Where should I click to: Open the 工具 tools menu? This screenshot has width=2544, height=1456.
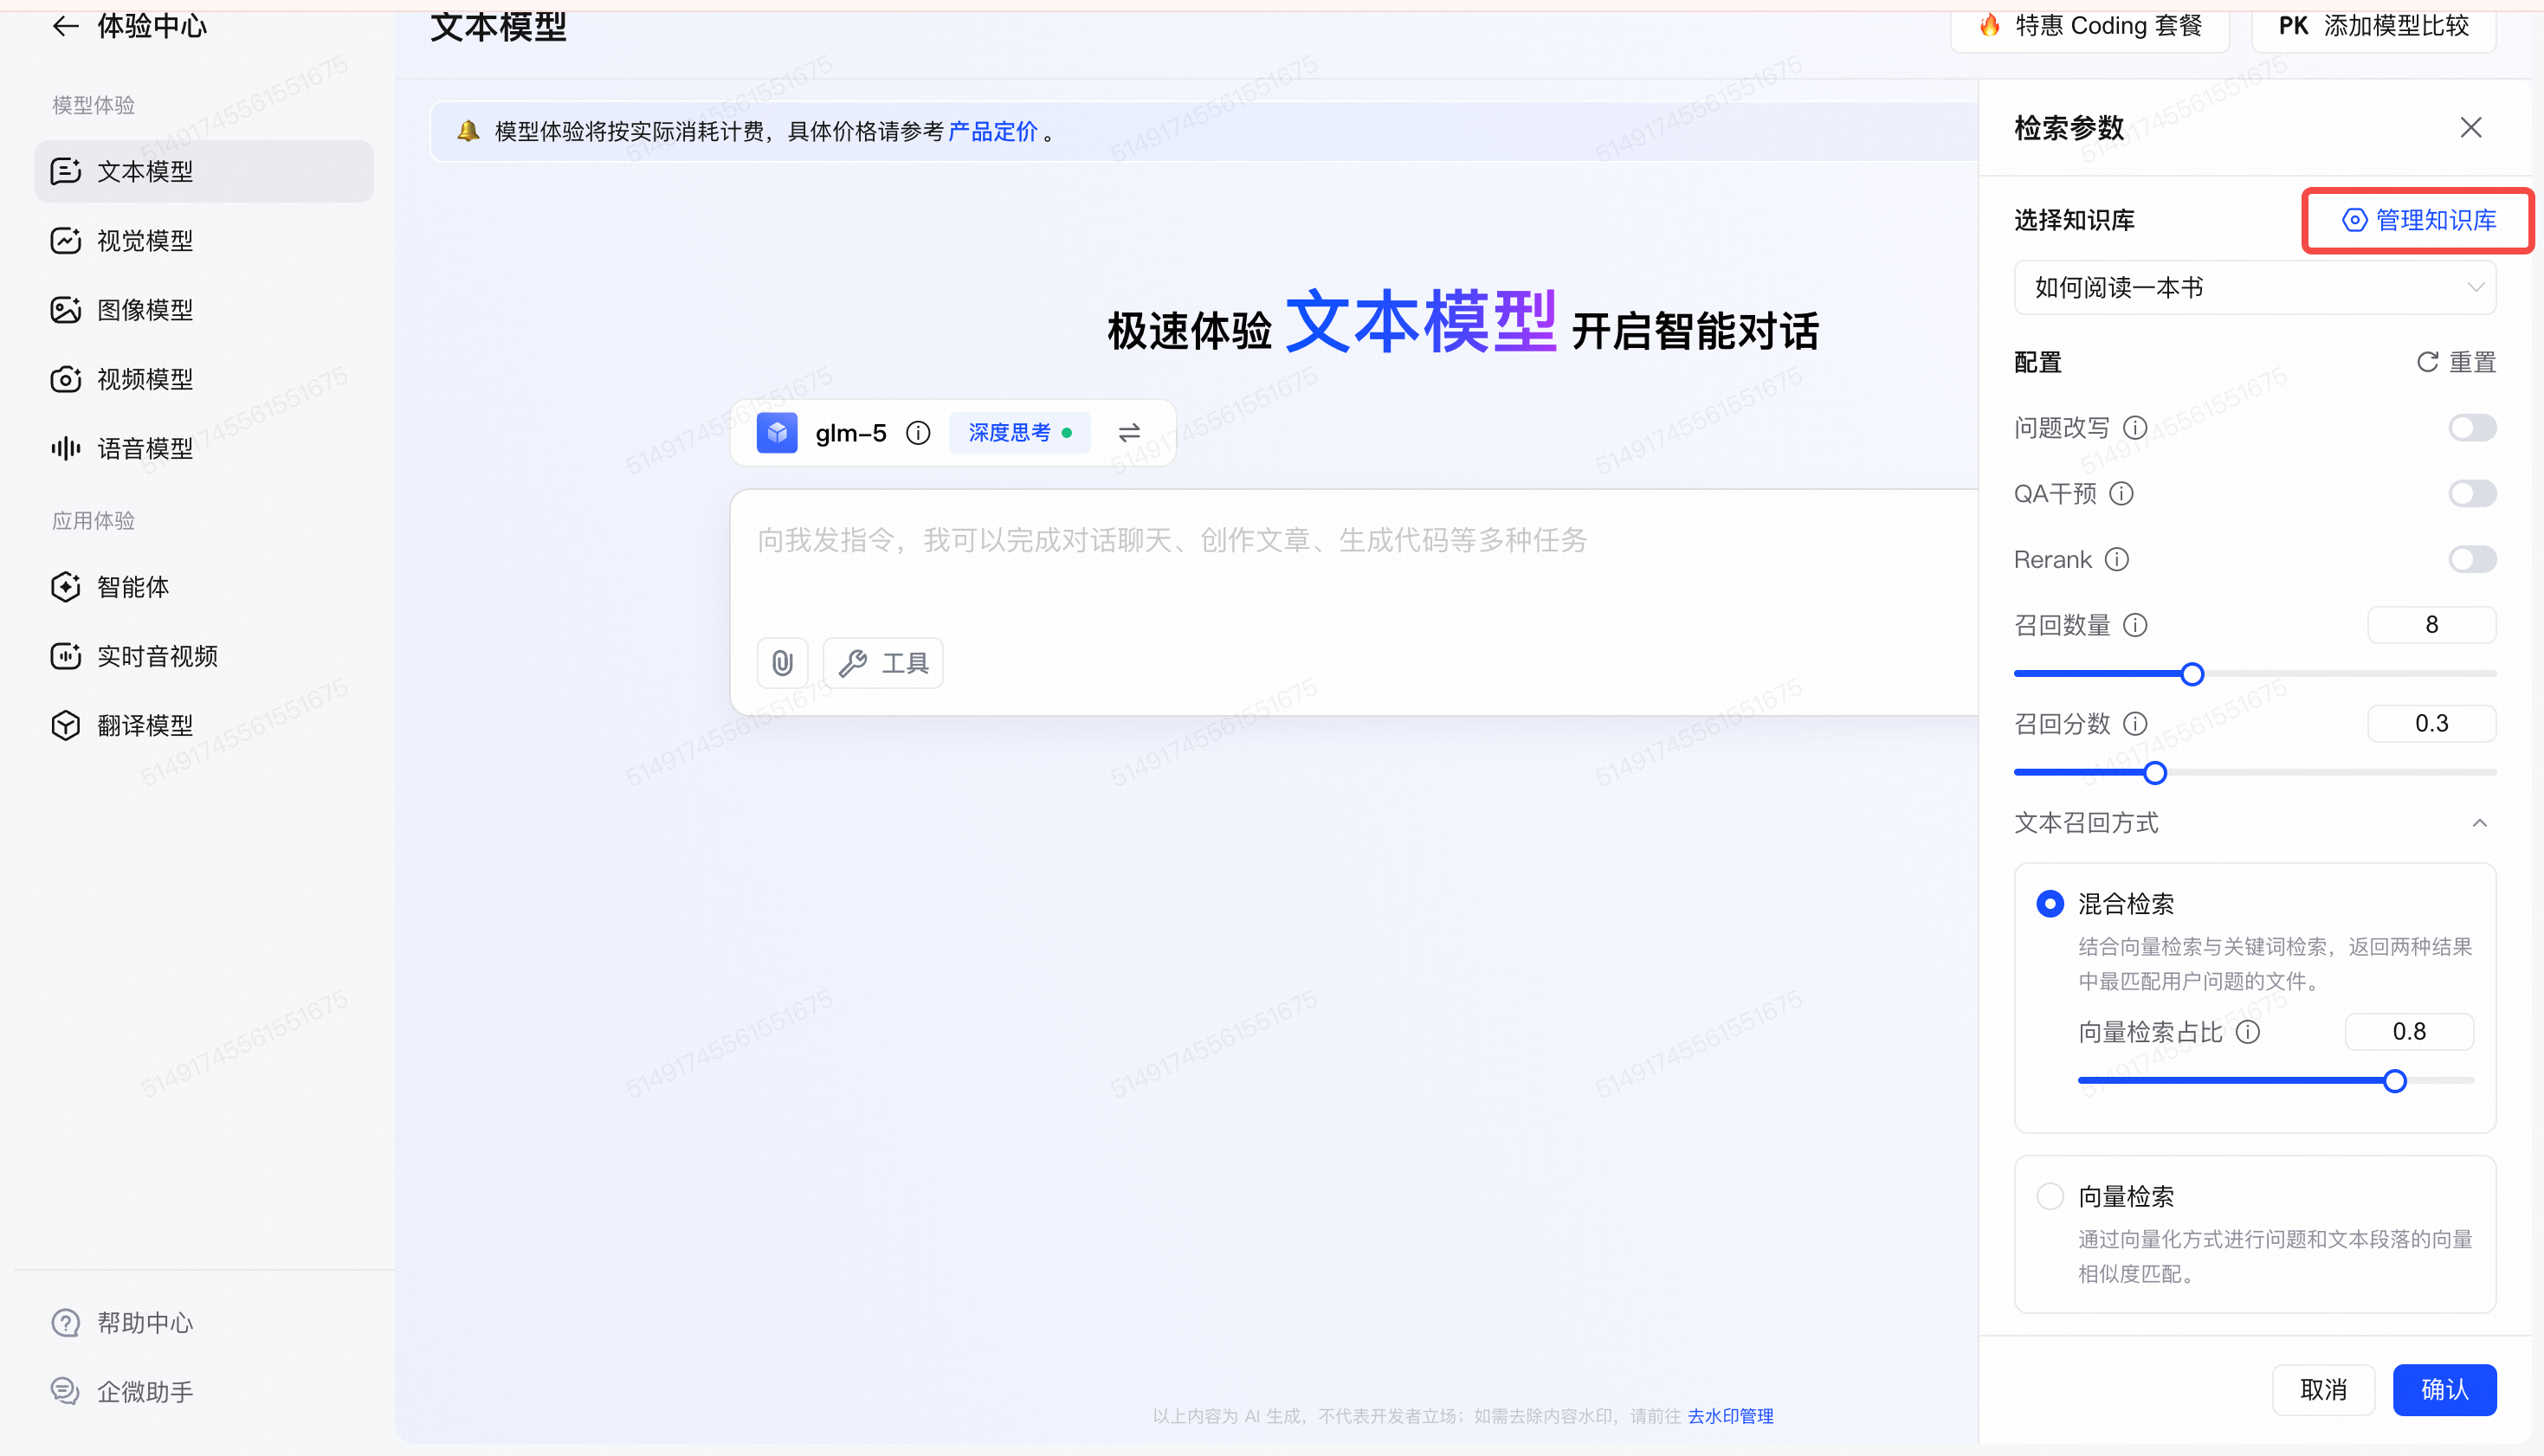click(884, 662)
